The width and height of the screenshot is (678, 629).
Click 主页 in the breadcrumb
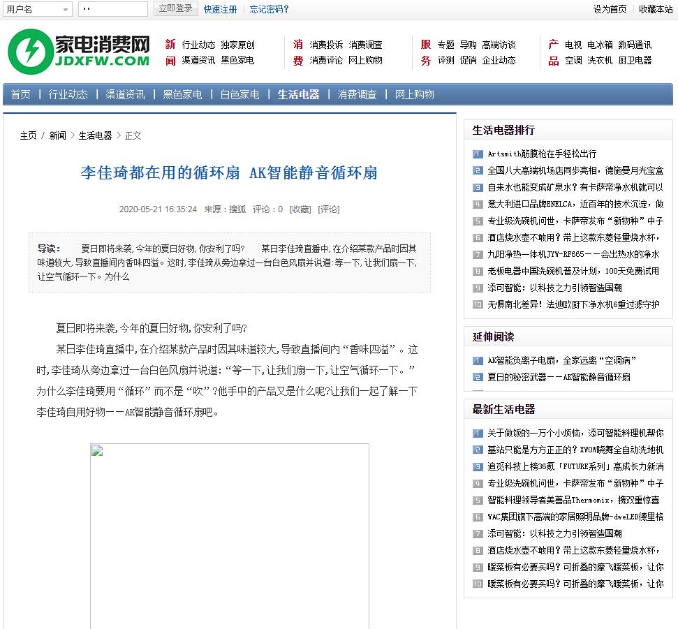[28, 135]
